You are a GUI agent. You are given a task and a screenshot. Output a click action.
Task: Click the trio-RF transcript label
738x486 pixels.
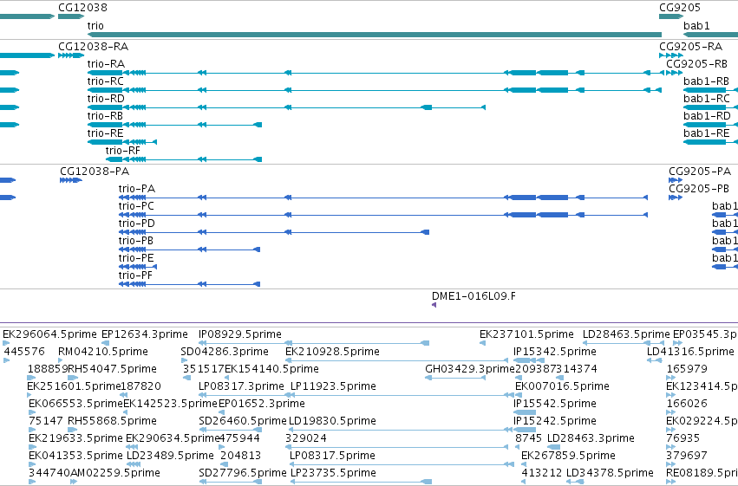[123, 151]
